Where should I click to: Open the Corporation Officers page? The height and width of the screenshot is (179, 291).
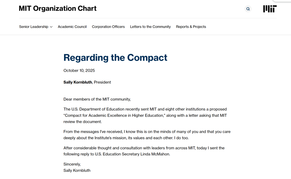[108, 27]
